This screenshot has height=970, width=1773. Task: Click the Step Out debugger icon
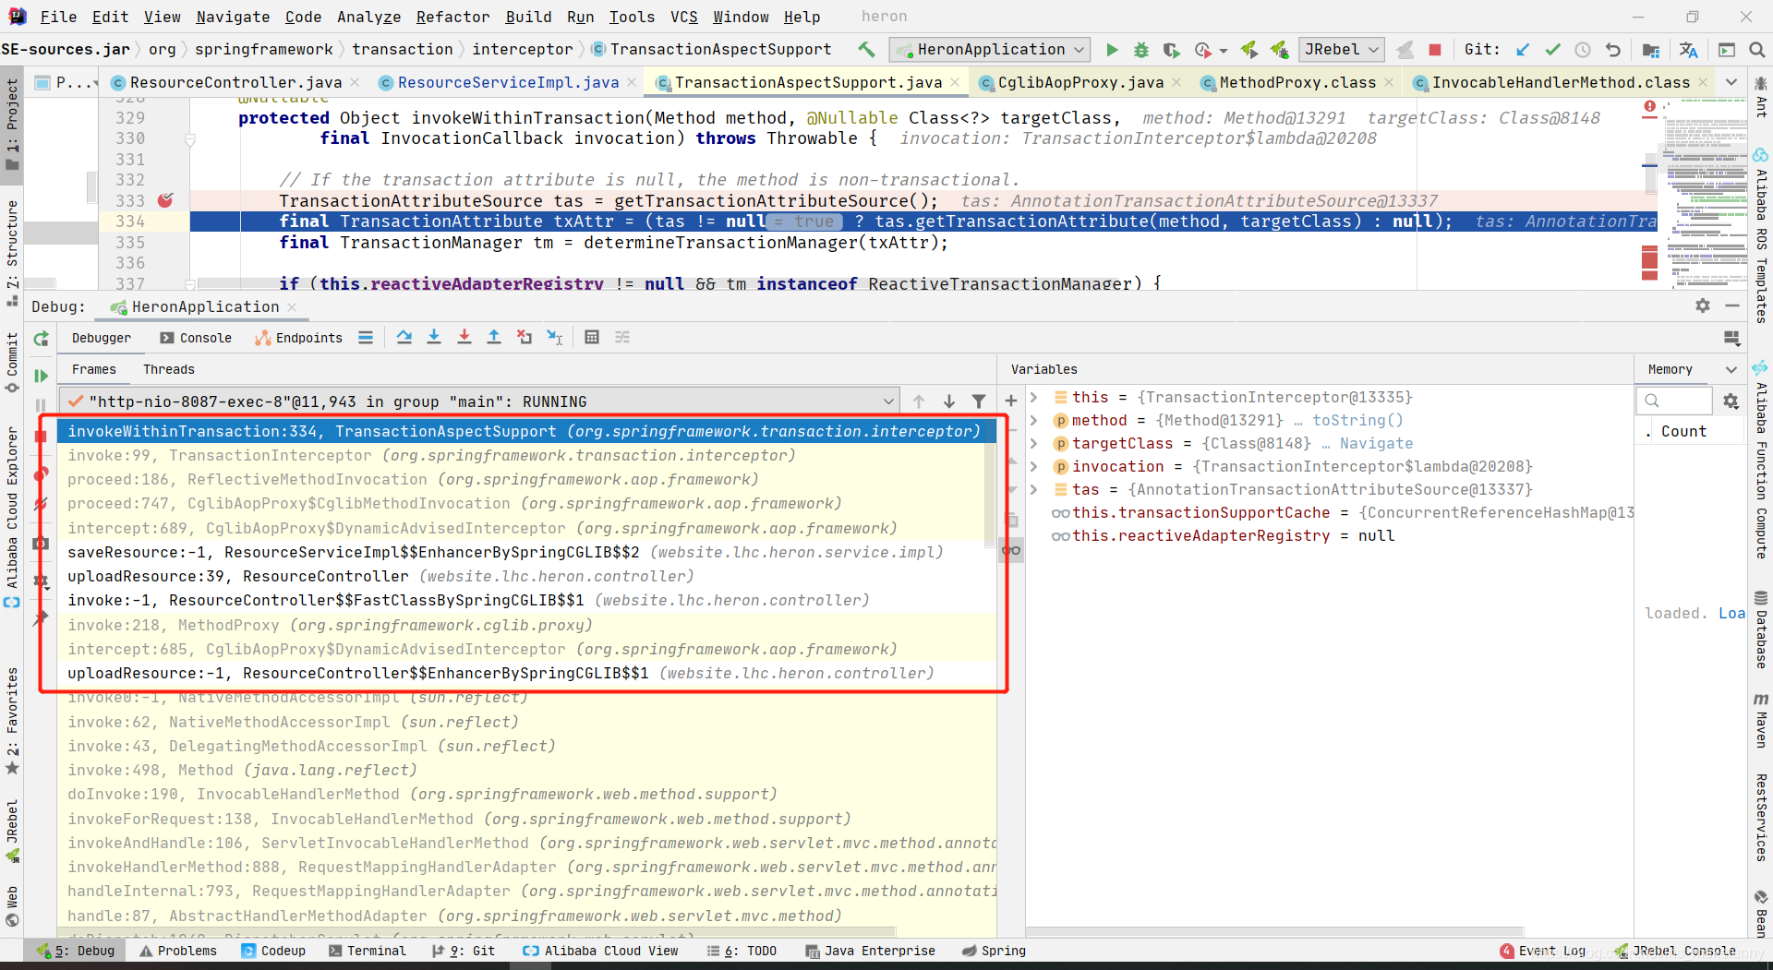pyautogui.click(x=494, y=338)
